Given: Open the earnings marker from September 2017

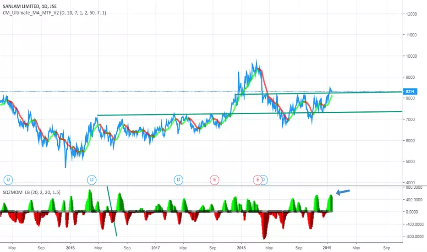Looking at the screenshot, I should [x=214, y=180].
